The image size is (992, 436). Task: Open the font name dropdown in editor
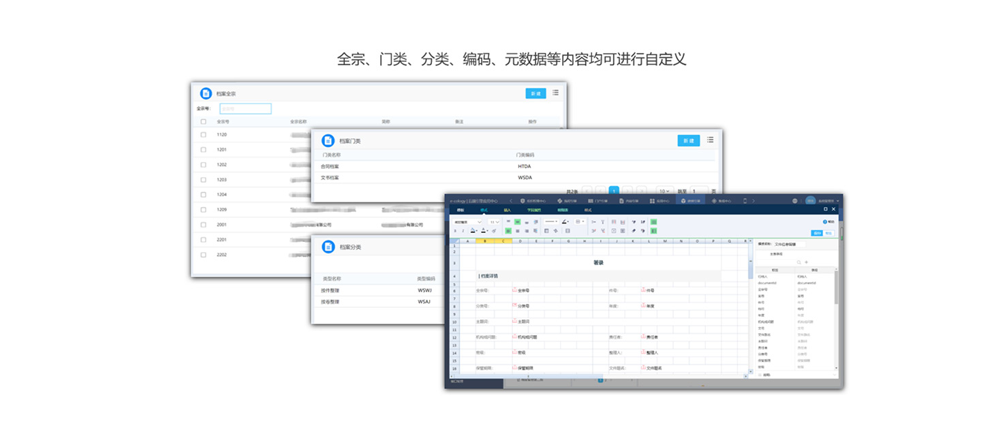point(467,222)
